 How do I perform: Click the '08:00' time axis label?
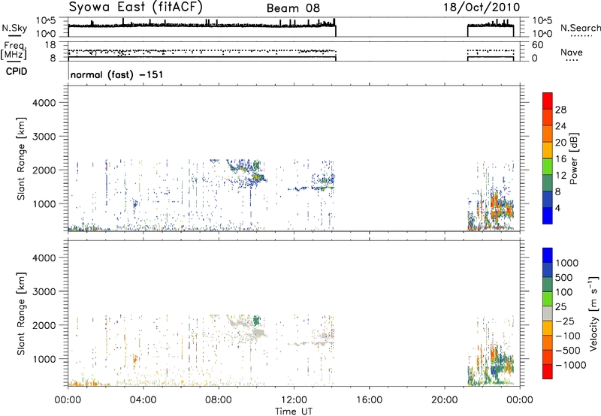219,400
